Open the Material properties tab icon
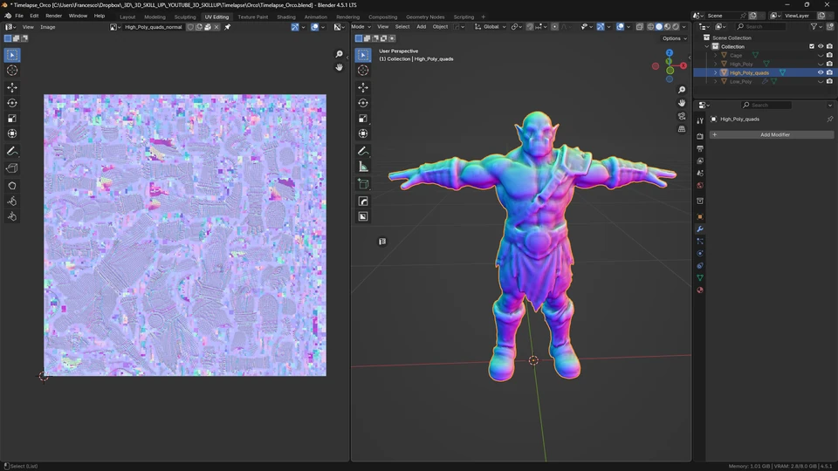The height and width of the screenshot is (471, 838). click(x=699, y=290)
